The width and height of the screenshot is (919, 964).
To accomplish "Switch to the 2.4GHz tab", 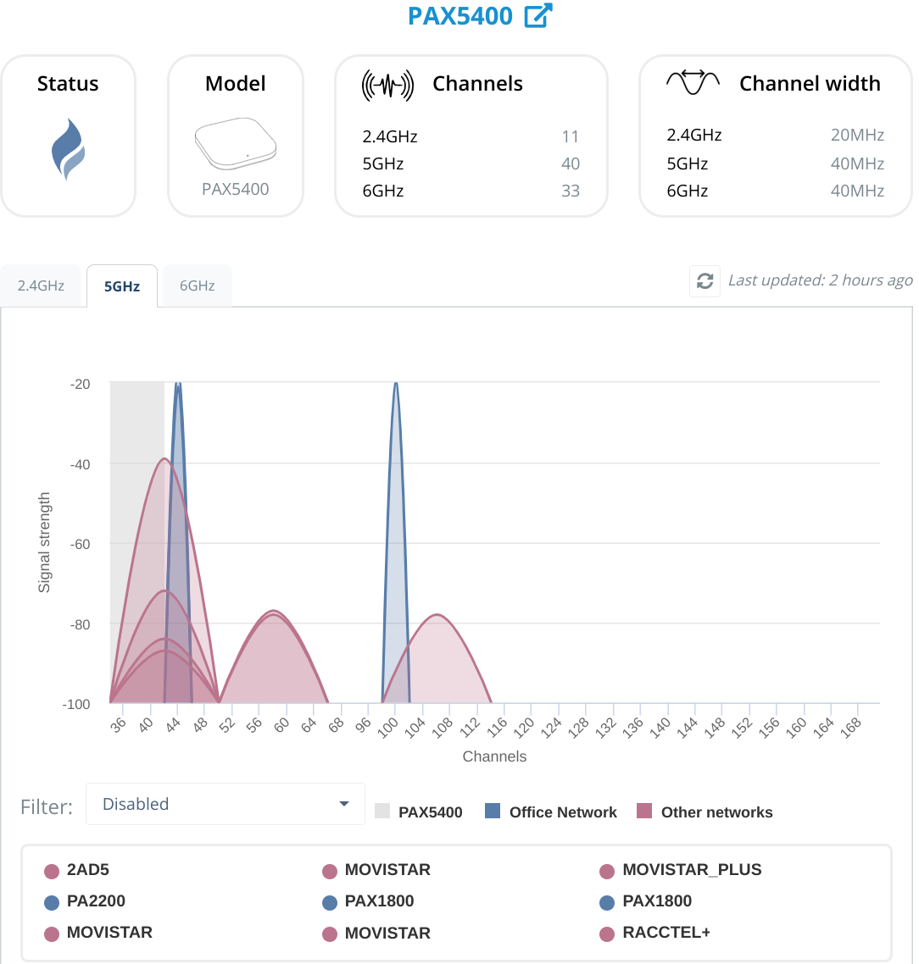I will (x=41, y=285).
